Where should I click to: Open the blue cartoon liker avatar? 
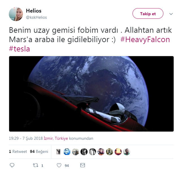[x=67, y=152]
